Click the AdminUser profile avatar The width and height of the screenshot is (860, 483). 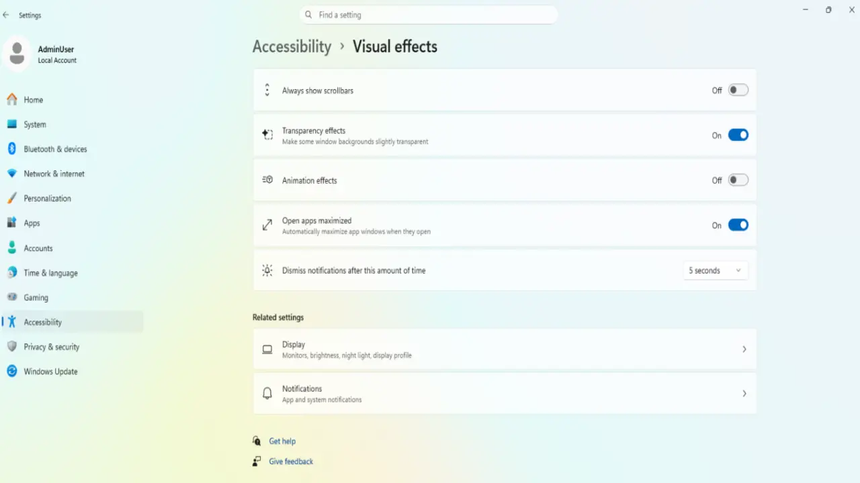(x=17, y=54)
